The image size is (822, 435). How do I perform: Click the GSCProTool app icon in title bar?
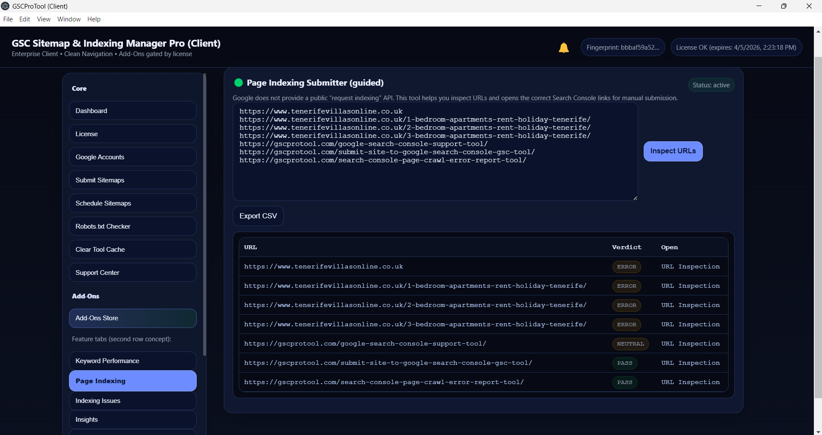click(x=6, y=6)
